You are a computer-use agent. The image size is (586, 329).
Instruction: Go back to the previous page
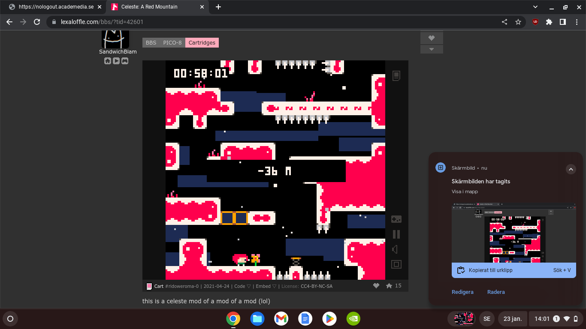pos(9,22)
